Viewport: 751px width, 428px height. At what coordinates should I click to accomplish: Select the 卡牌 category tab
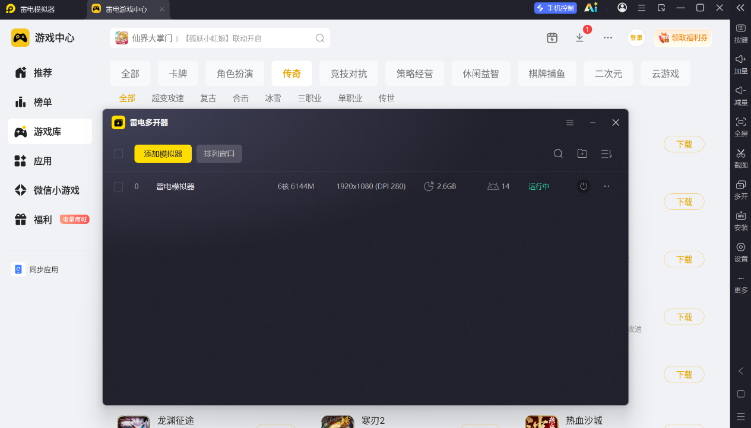point(178,74)
